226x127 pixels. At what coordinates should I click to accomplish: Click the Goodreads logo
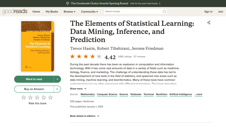pyautogui.click(x=15, y=11)
